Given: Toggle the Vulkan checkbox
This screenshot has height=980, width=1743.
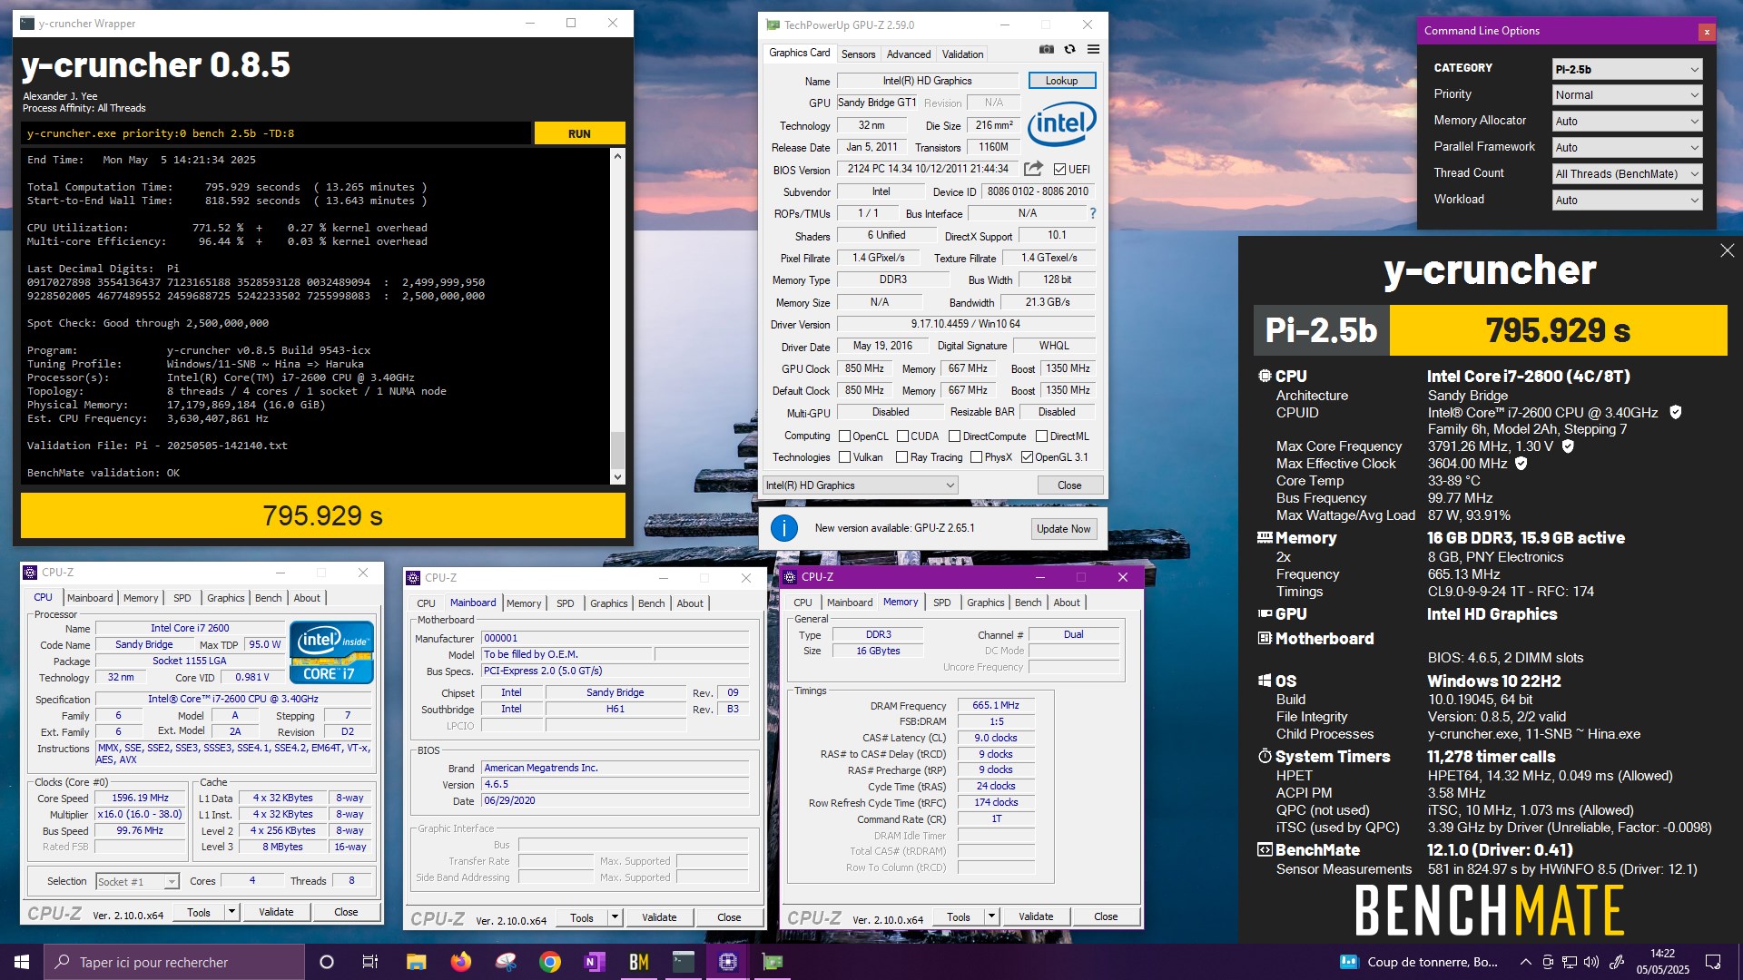Looking at the screenshot, I should (844, 457).
